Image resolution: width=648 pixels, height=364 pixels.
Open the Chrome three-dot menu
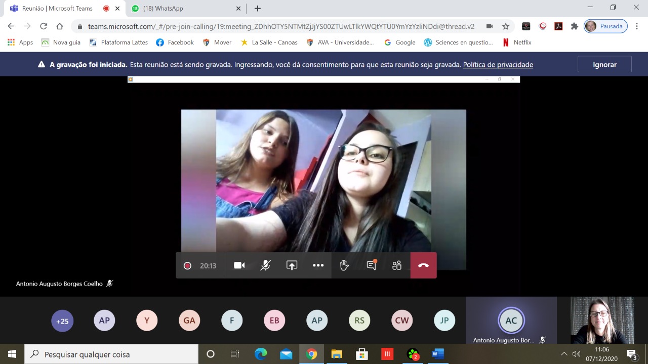click(637, 26)
